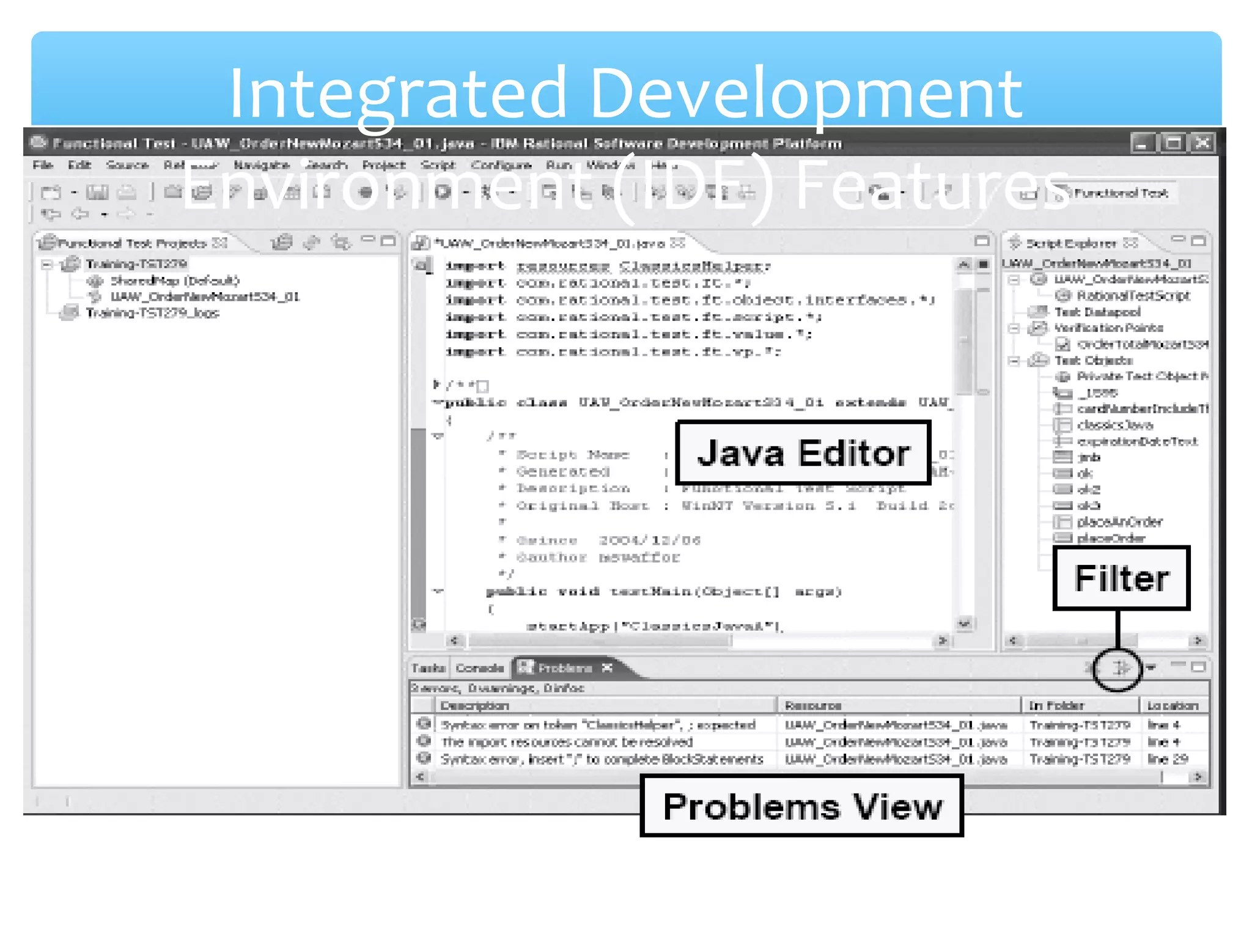Viewport: 1252px width, 939px height.
Task: Click the New toolbar icon
Action: (x=51, y=193)
